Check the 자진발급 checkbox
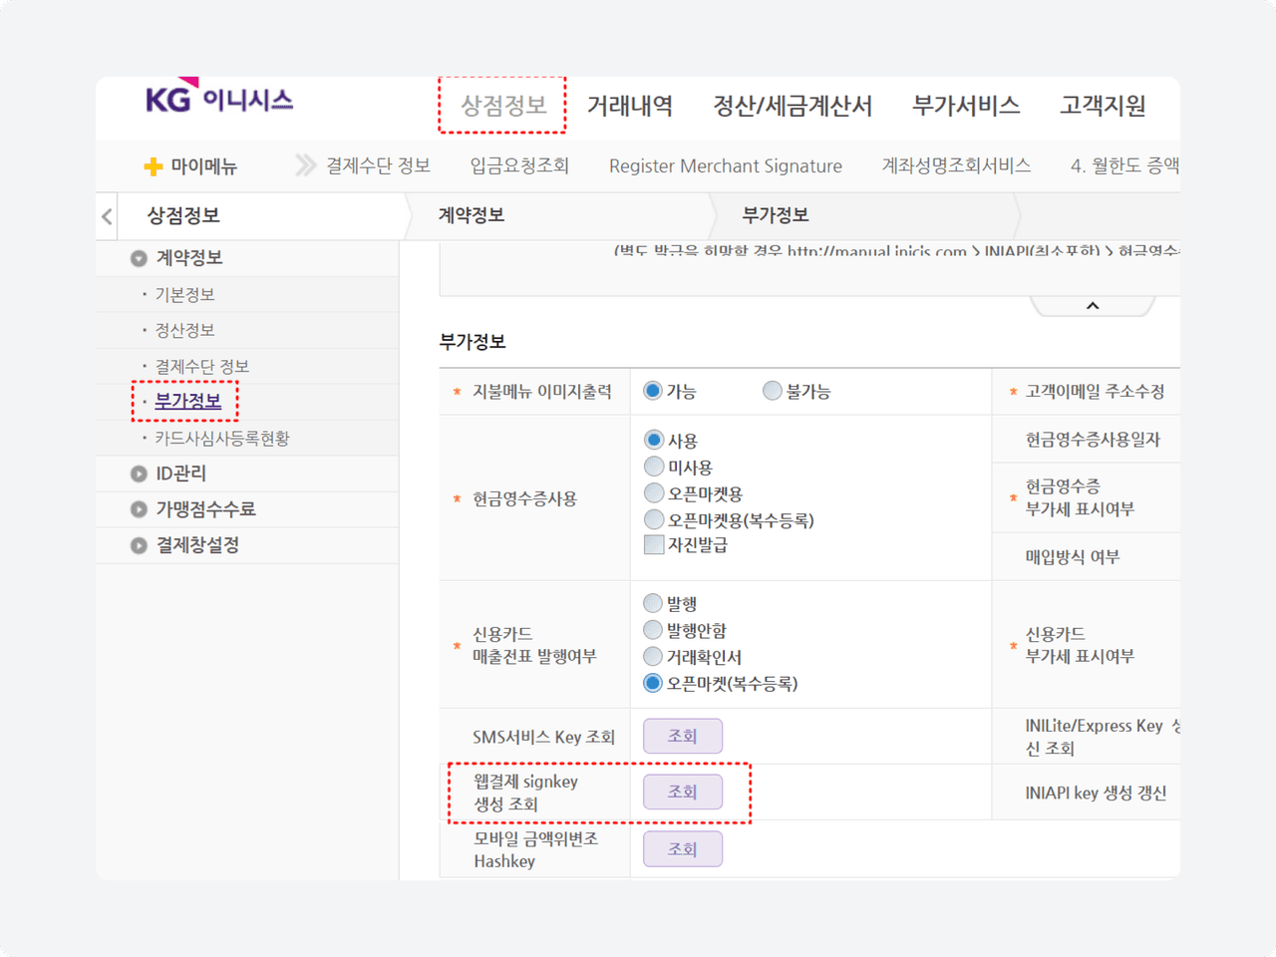This screenshot has width=1276, height=957. click(654, 544)
